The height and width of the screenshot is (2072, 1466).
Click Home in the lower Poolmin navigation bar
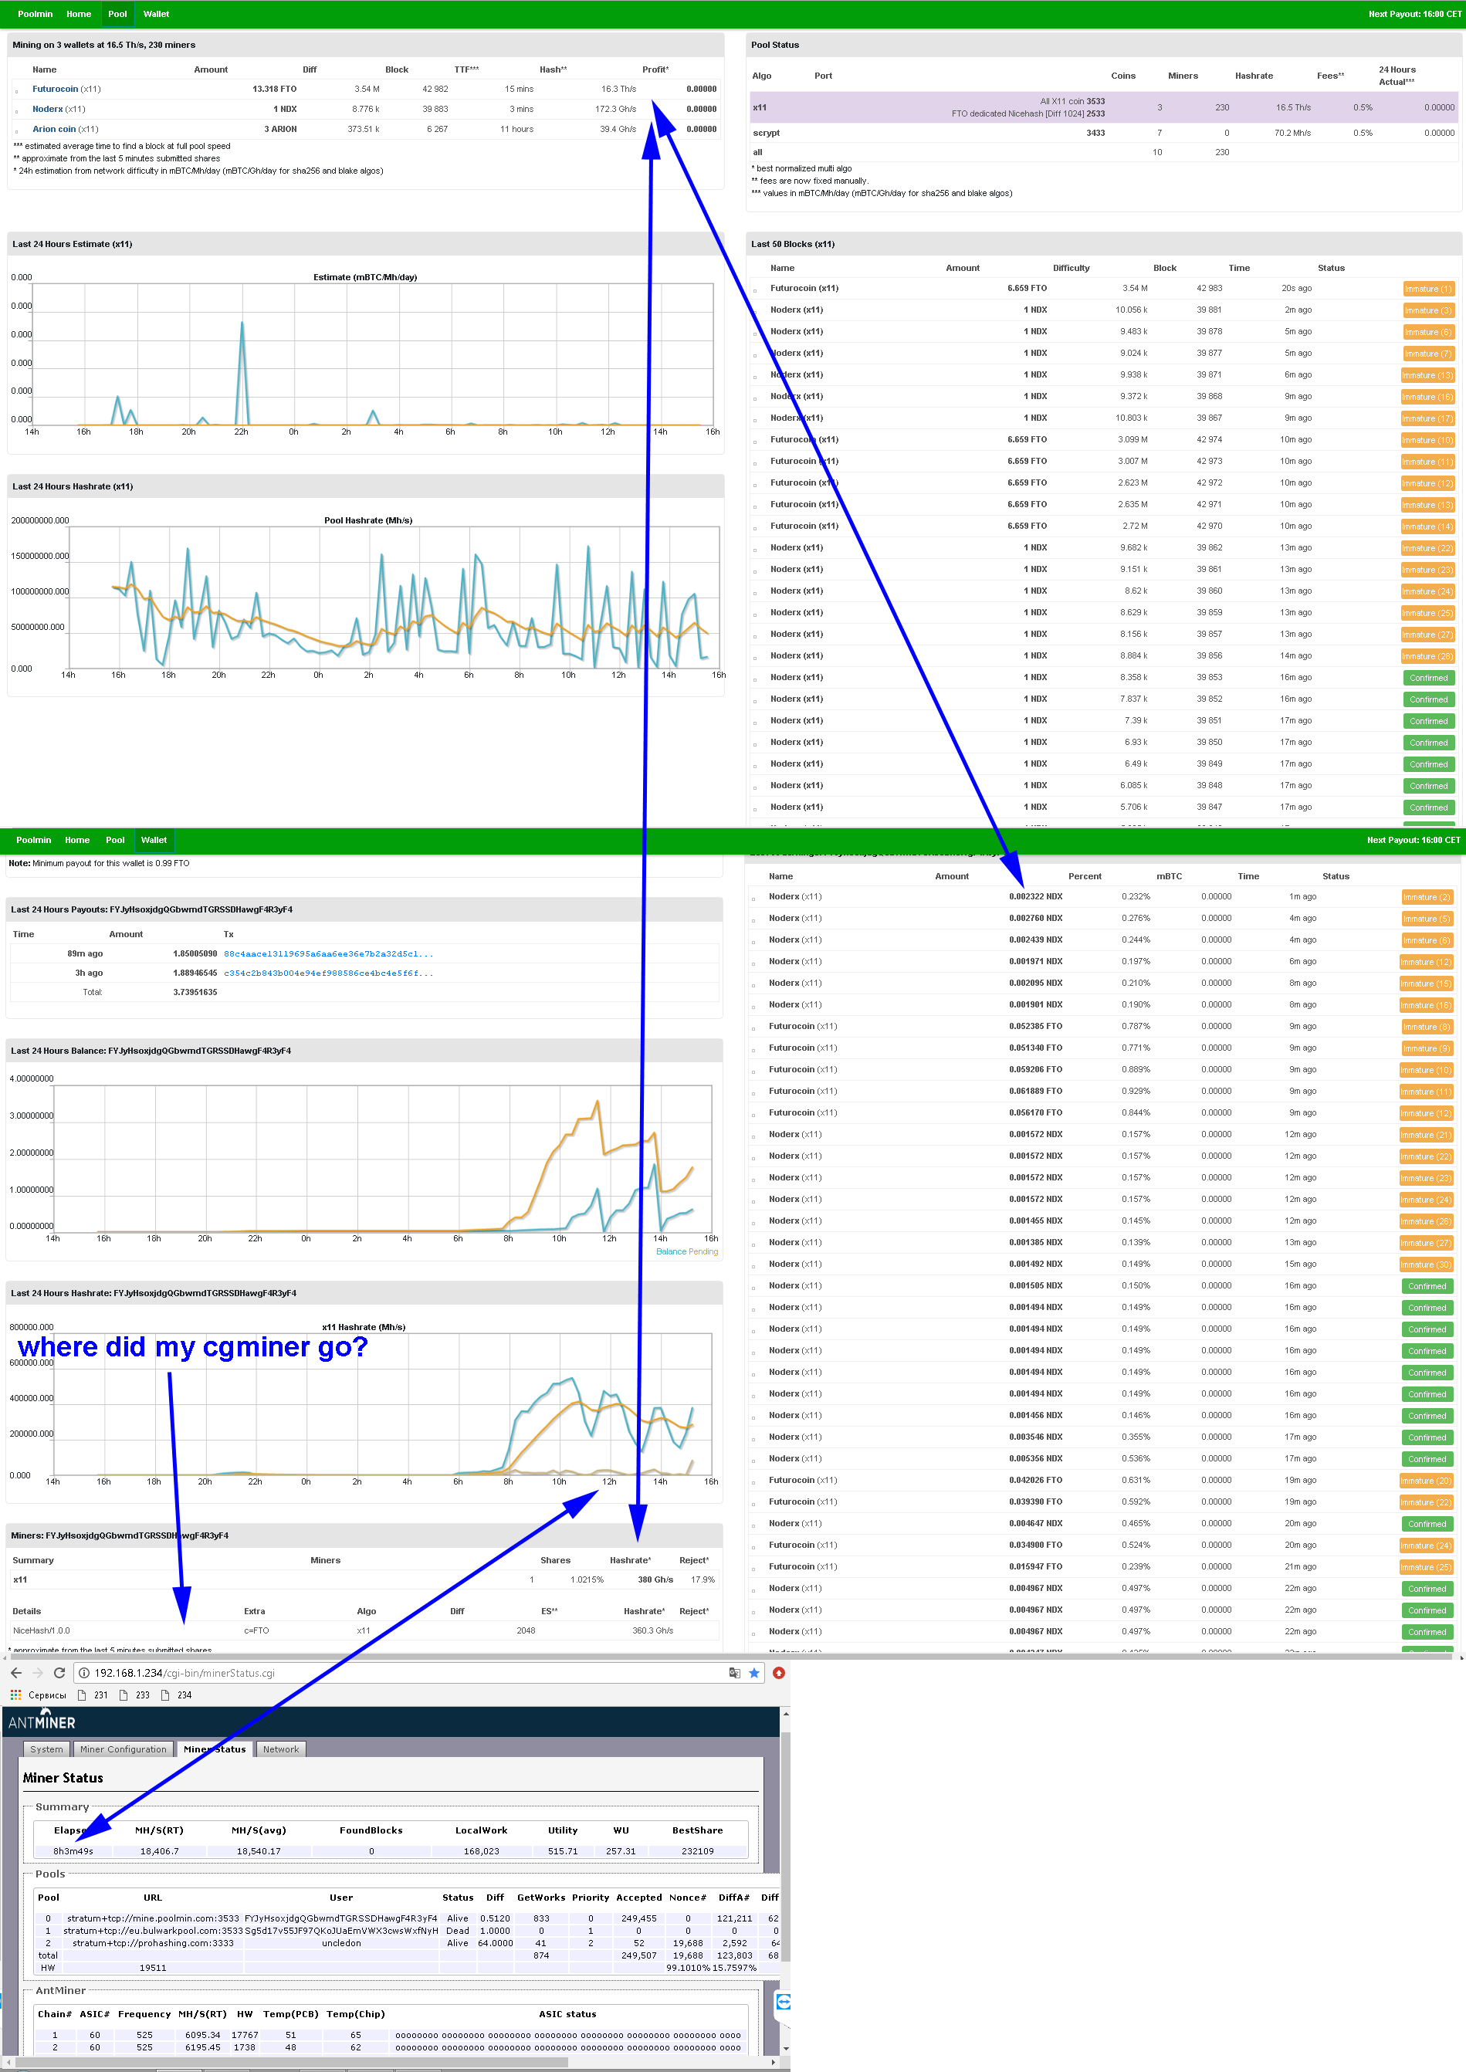point(78,840)
